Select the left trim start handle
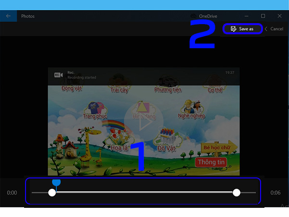 click(x=52, y=192)
